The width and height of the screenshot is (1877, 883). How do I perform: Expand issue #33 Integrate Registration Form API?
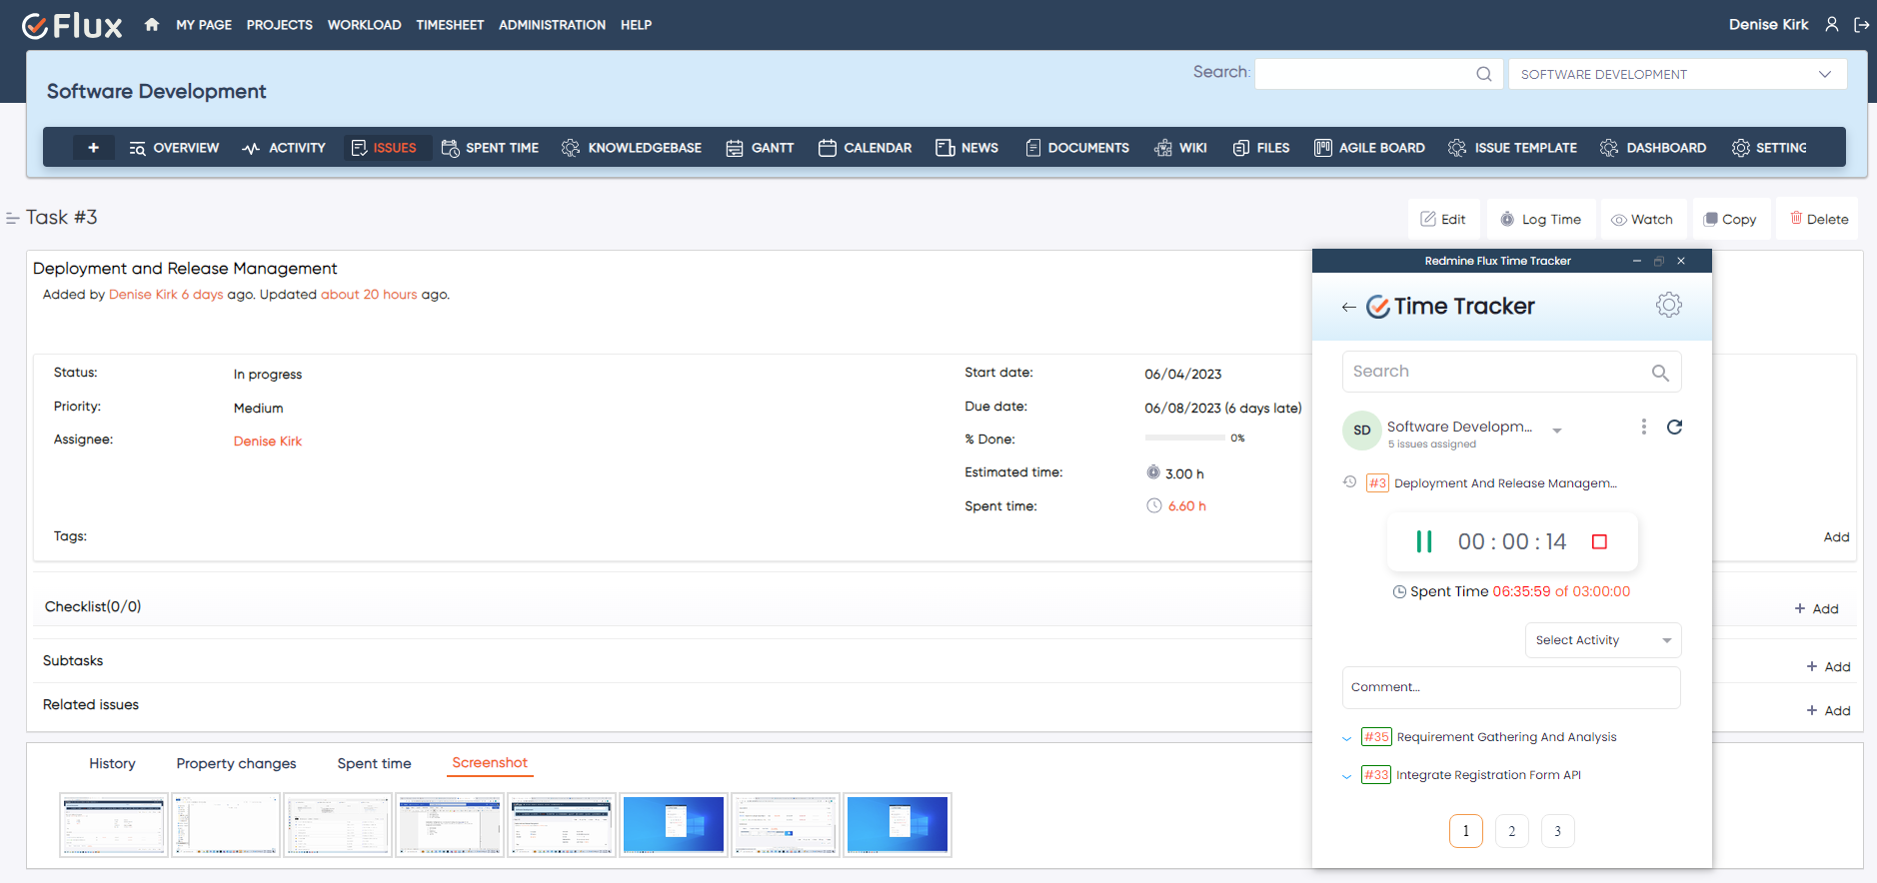pyautogui.click(x=1346, y=776)
